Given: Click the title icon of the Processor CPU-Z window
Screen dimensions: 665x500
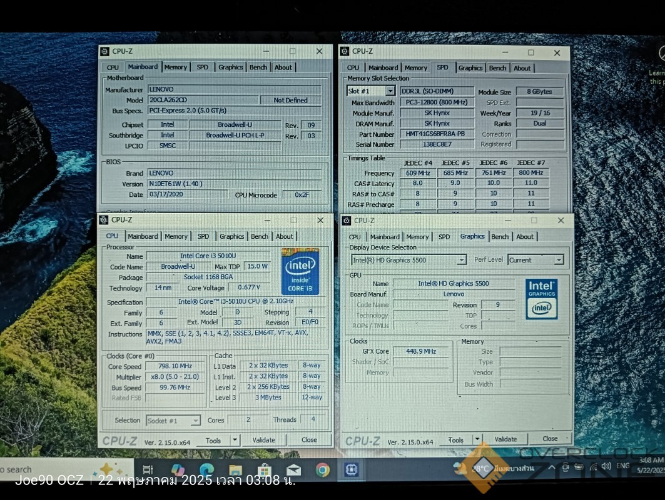Looking at the screenshot, I should (x=104, y=219).
